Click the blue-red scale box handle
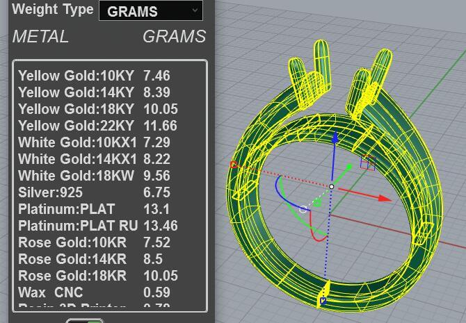466x323 pixels. pos(368,163)
